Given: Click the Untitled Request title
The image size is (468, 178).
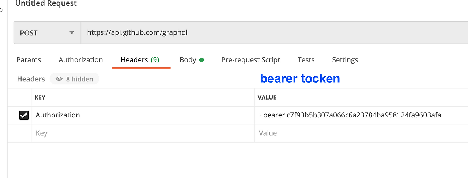Looking at the screenshot, I should point(46,4).
